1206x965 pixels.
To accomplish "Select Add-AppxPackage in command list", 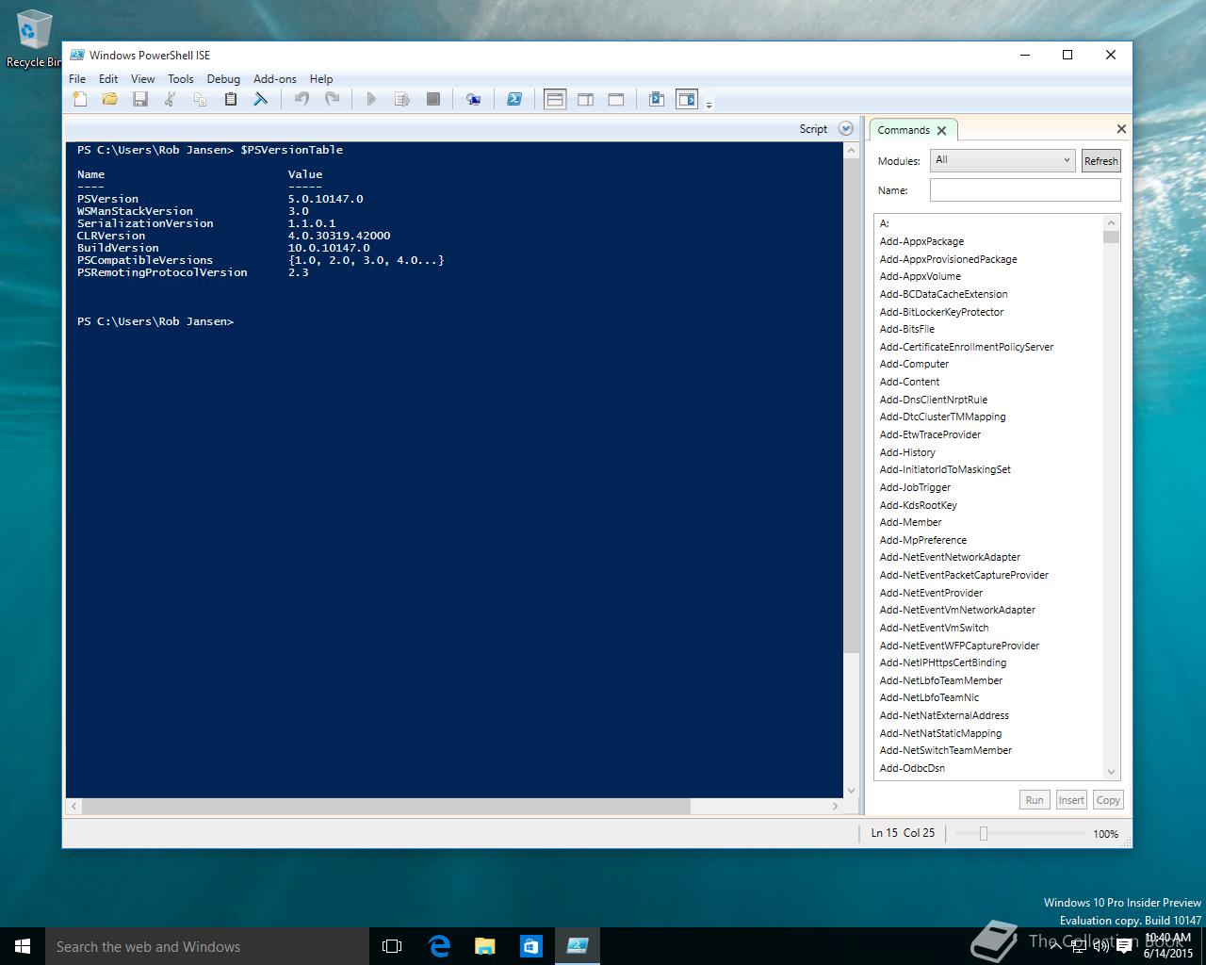I will click(921, 241).
